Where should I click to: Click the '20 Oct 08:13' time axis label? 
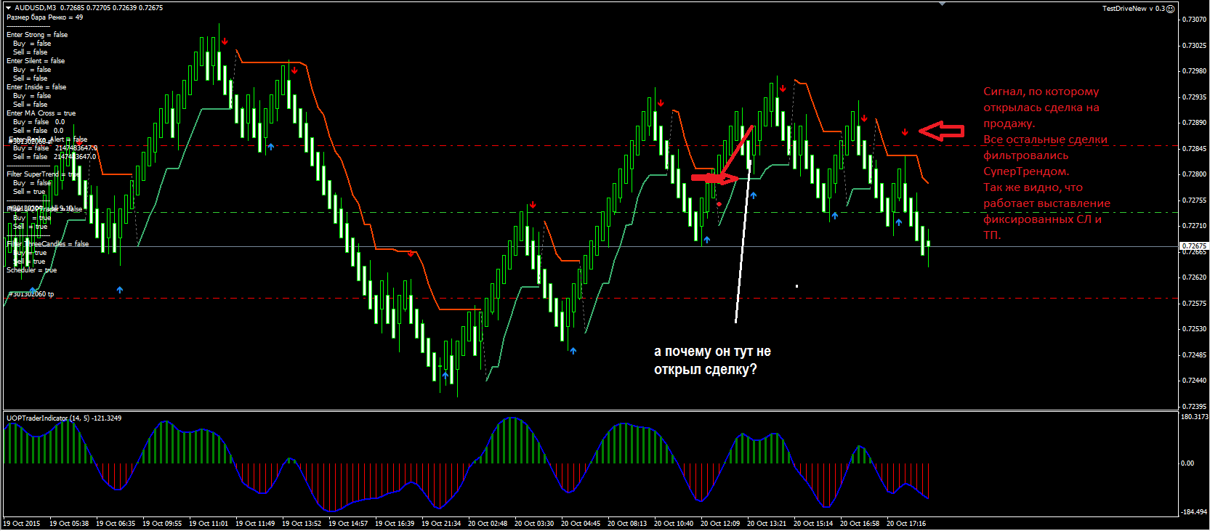pos(627,524)
